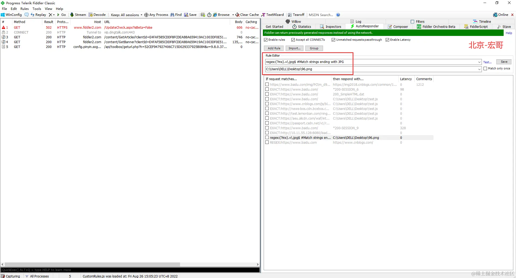Expand the Browse dropdown arrow
Viewport: 516px width, 278px height.
coord(233,15)
